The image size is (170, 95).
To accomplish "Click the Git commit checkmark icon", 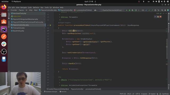I will [x=149, y=10].
